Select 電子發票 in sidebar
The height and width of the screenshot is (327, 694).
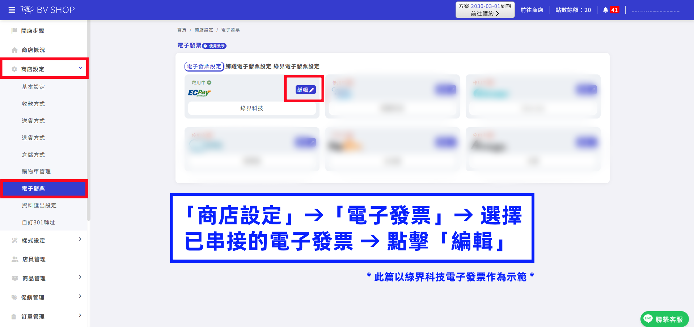(x=43, y=188)
